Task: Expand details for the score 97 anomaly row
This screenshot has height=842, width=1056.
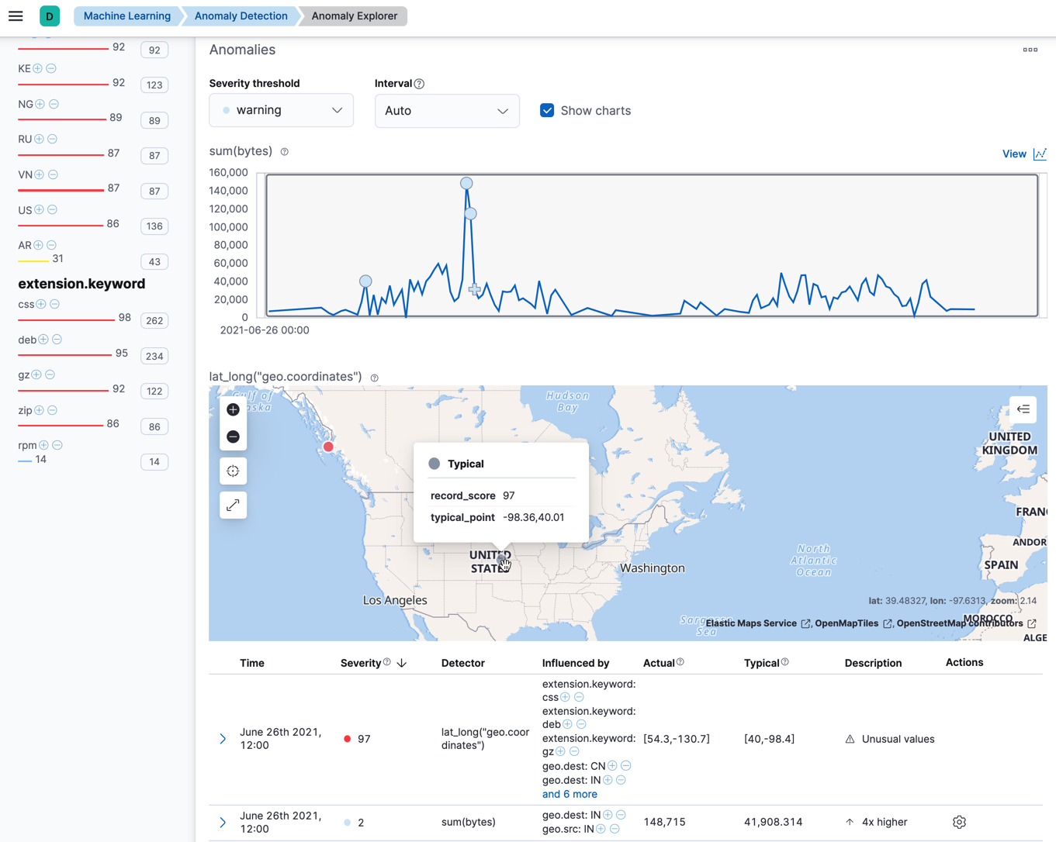Action: tap(222, 738)
